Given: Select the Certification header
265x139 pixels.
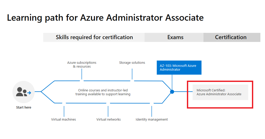Looking at the screenshot, I should (232, 37).
